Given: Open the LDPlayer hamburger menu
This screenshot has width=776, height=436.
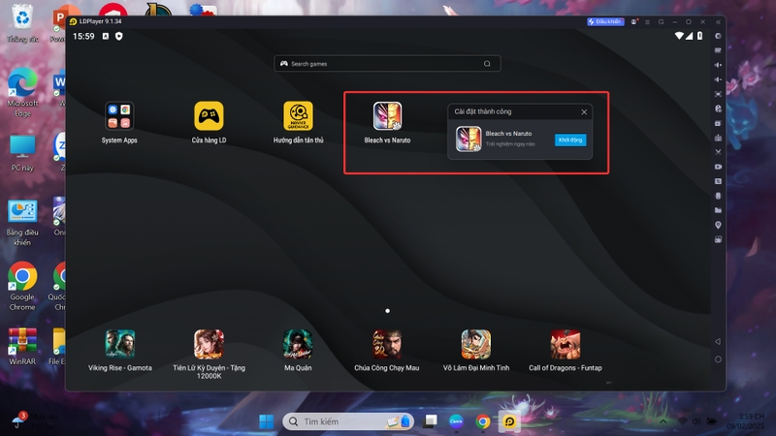Looking at the screenshot, I should 647,21.
